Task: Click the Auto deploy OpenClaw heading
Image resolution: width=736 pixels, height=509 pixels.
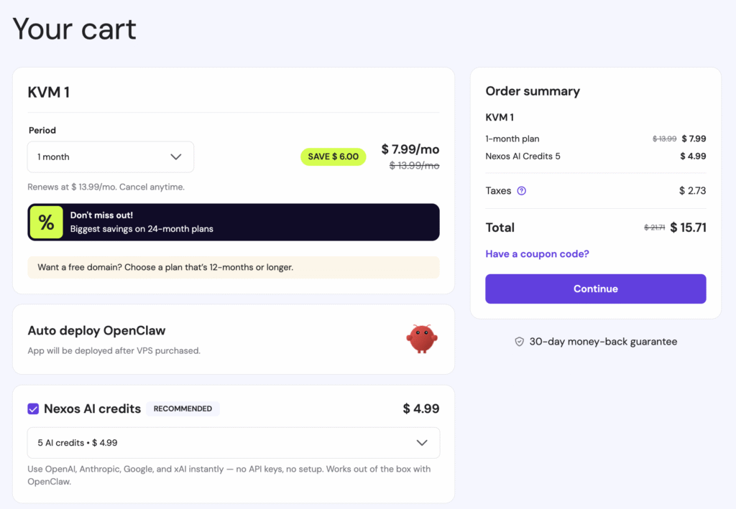Action: [x=96, y=331]
